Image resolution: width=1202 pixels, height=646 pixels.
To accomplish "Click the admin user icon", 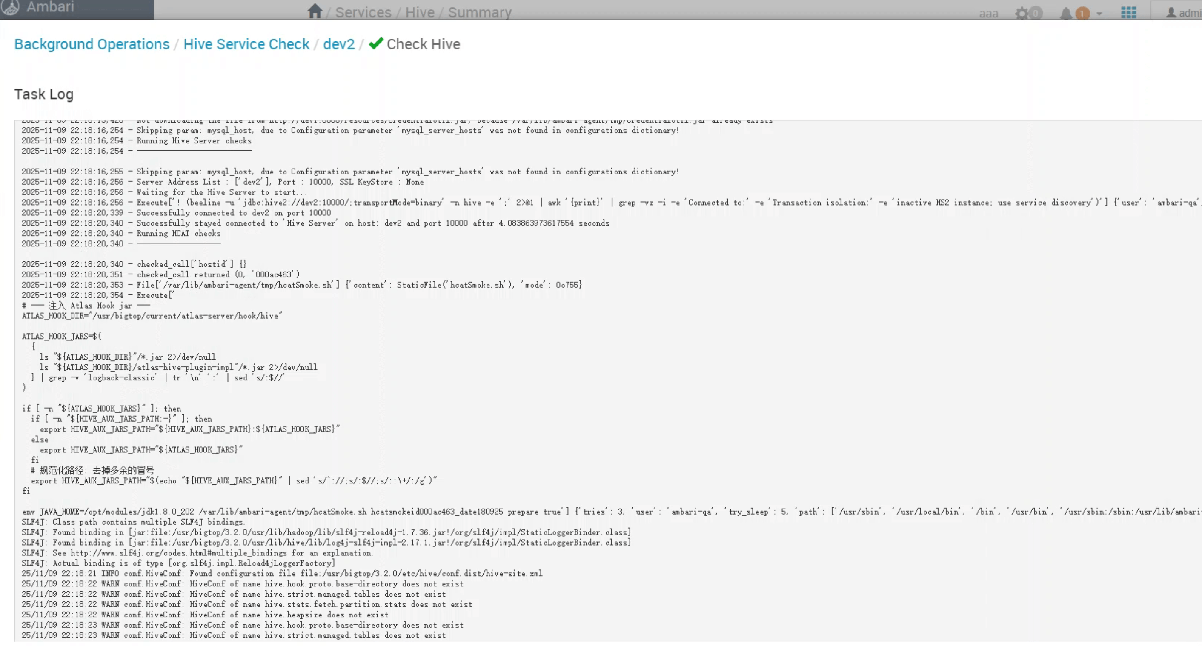I will tap(1171, 13).
